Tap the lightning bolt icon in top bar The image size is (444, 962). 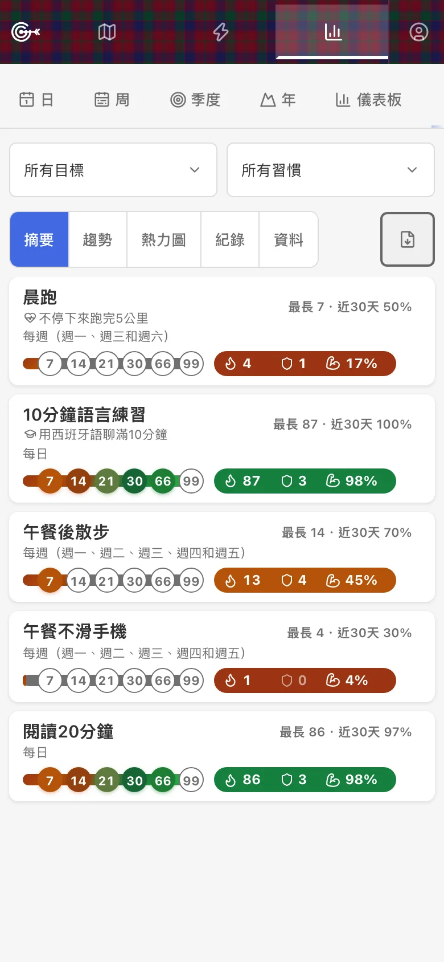(x=221, y=32)
